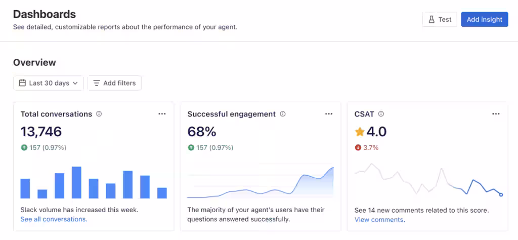This screenshot has height=240, width=518.
Task: Click the filter lines icon
Action: pos(97,83)
